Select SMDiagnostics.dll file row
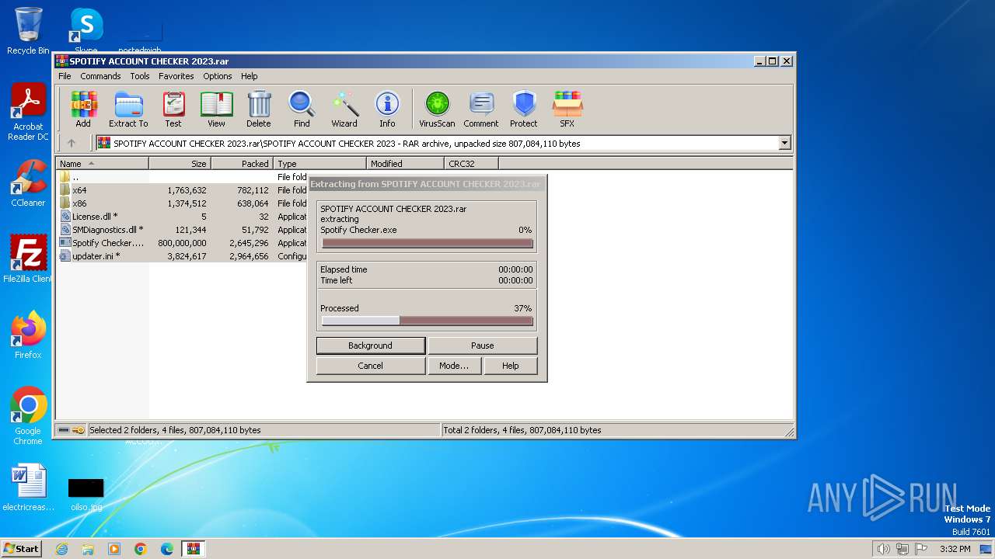The height and width of the screenshot is (559, 995). click(183, 230)
